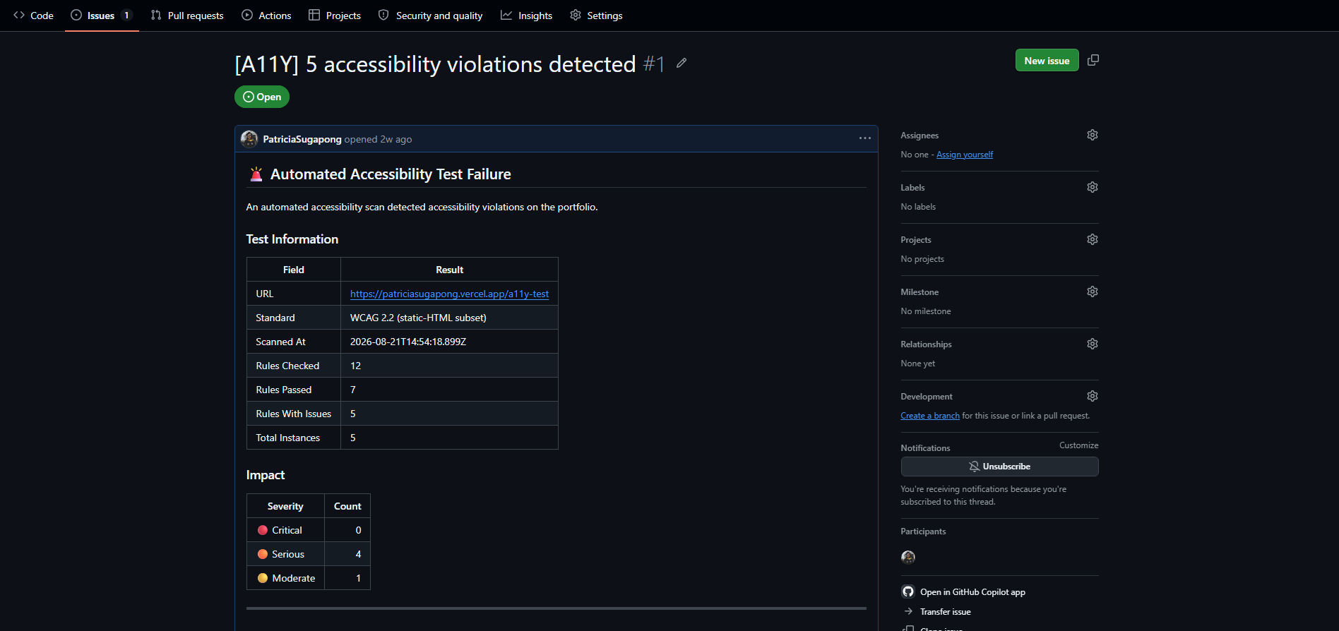Image resolution: width=1339 pixels, height=631 pixels.
Task: View the Insights tab
Action: pyautogui.click(x=526, y=16)
